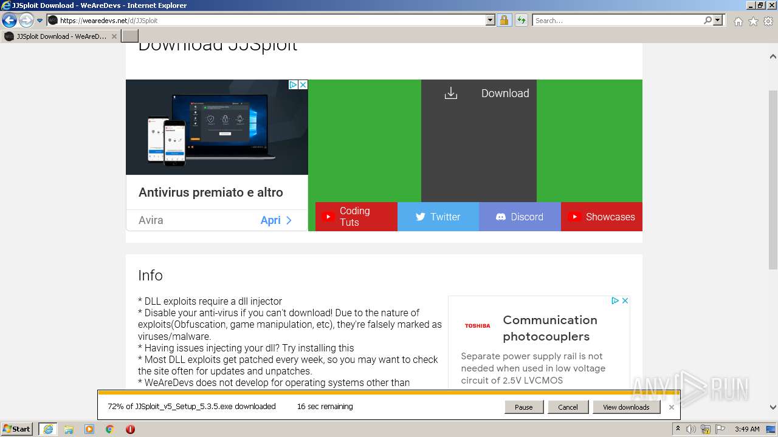Open the Coding Tuts YouTube link

[356, 217]
